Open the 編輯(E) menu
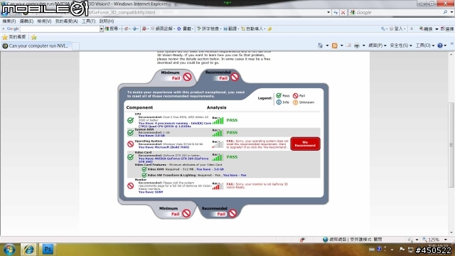The image size is (455, 256). click(26, 21)
